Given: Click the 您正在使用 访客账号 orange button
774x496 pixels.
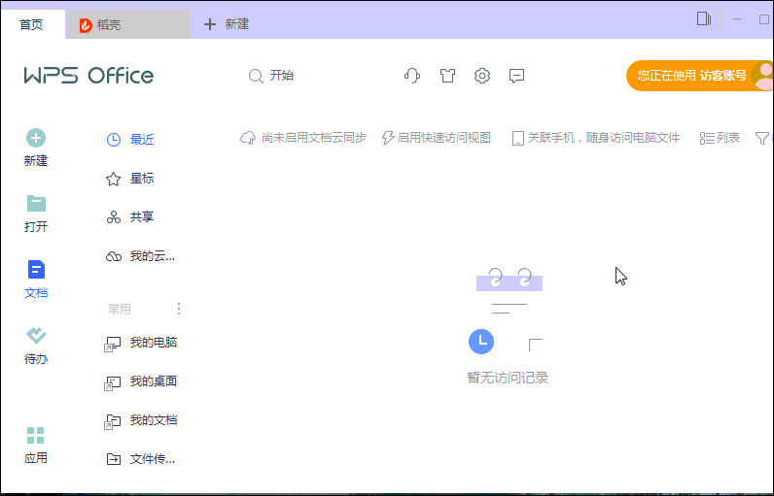Looking at the screenshot, I should [x=700, y=76].
